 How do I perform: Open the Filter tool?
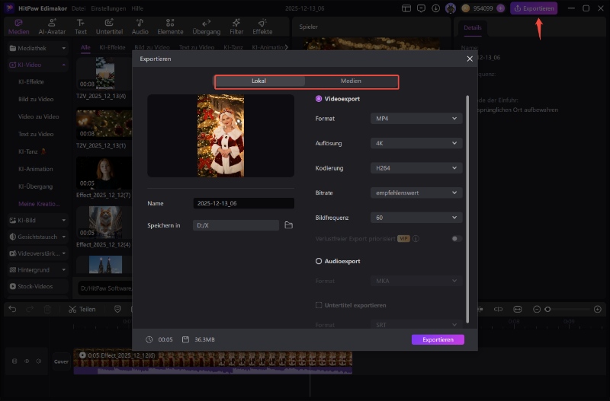pos(236,27)
